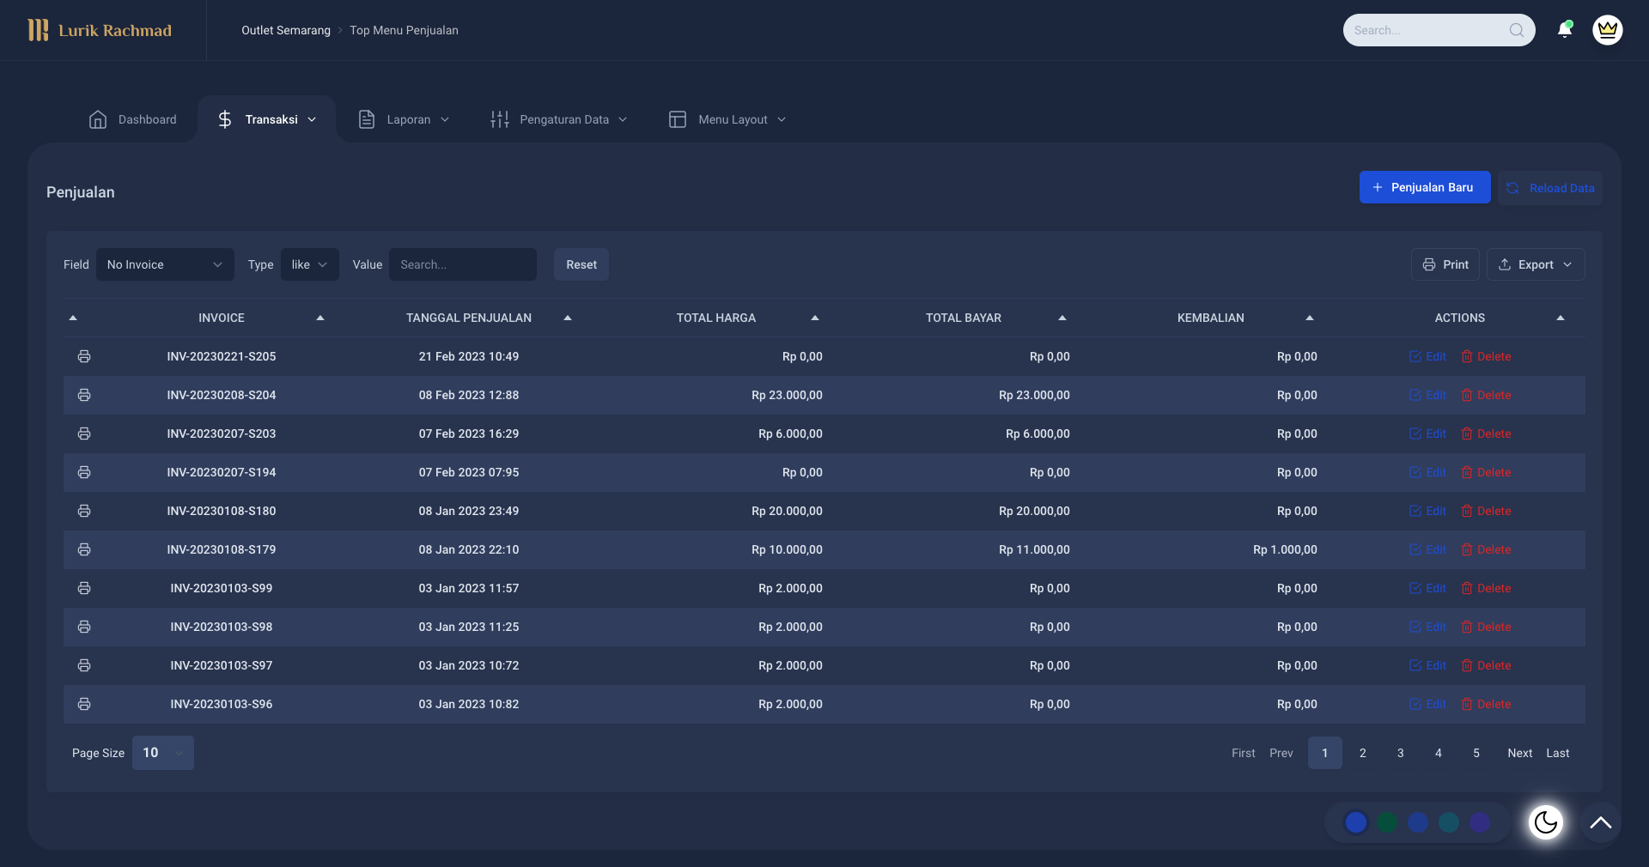Click the print icon for INV-20230108-S179
This screenshot has height=867, width=1649.
84,550
